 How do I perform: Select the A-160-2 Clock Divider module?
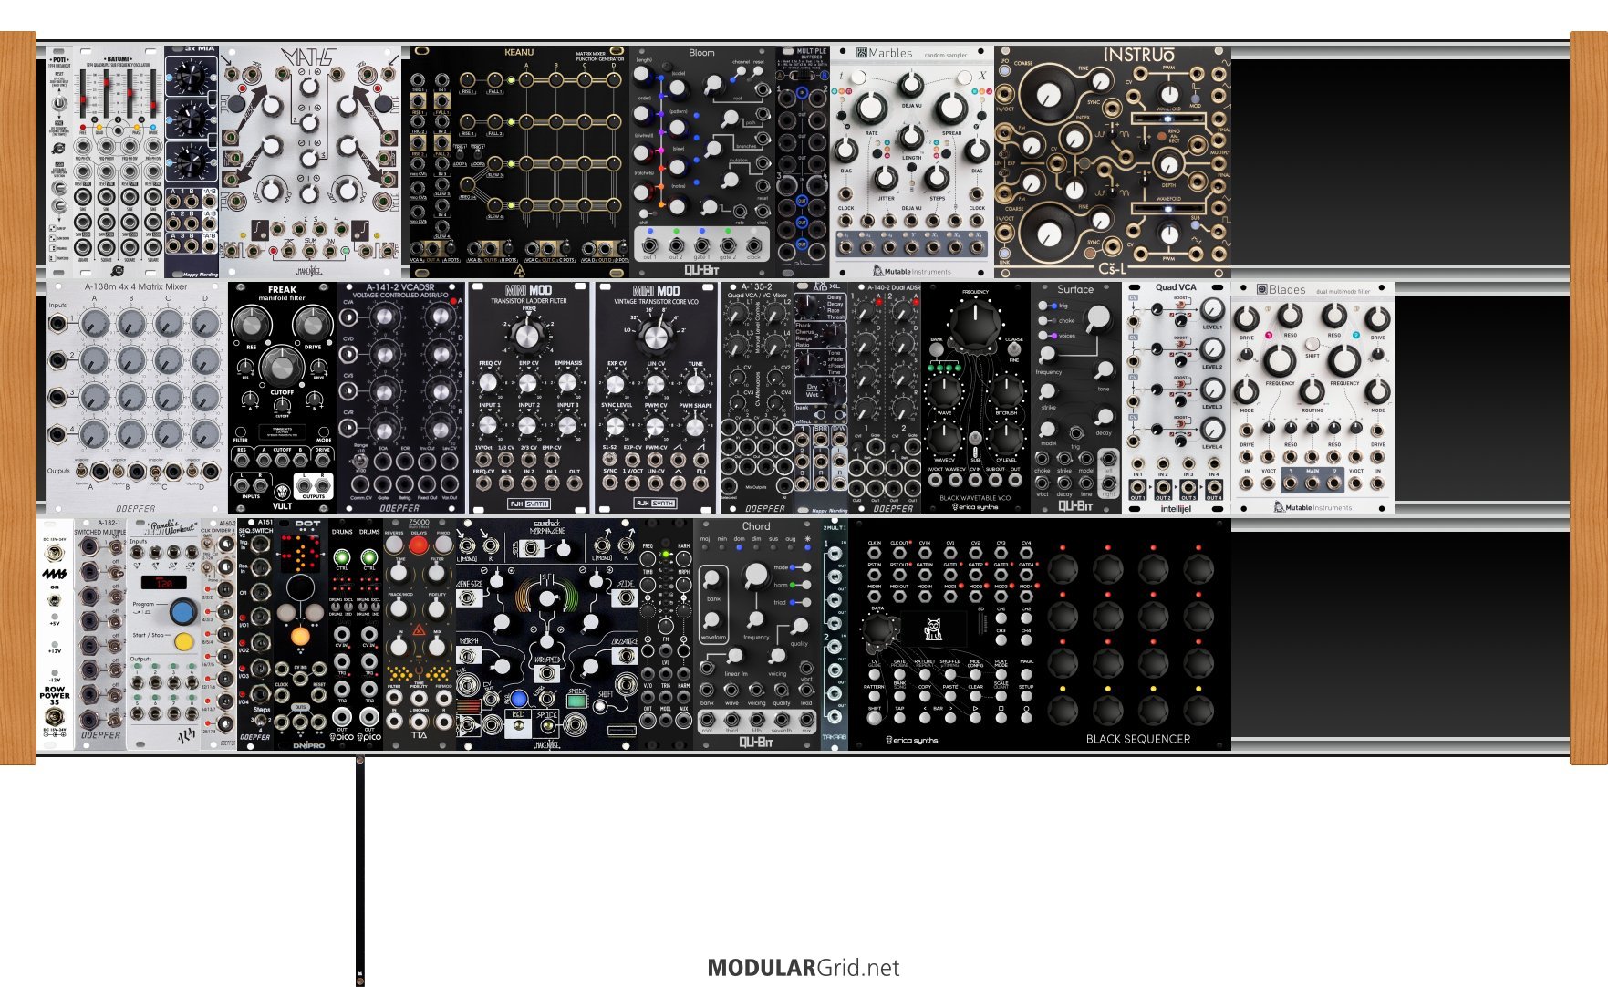(x=219, y=634)
